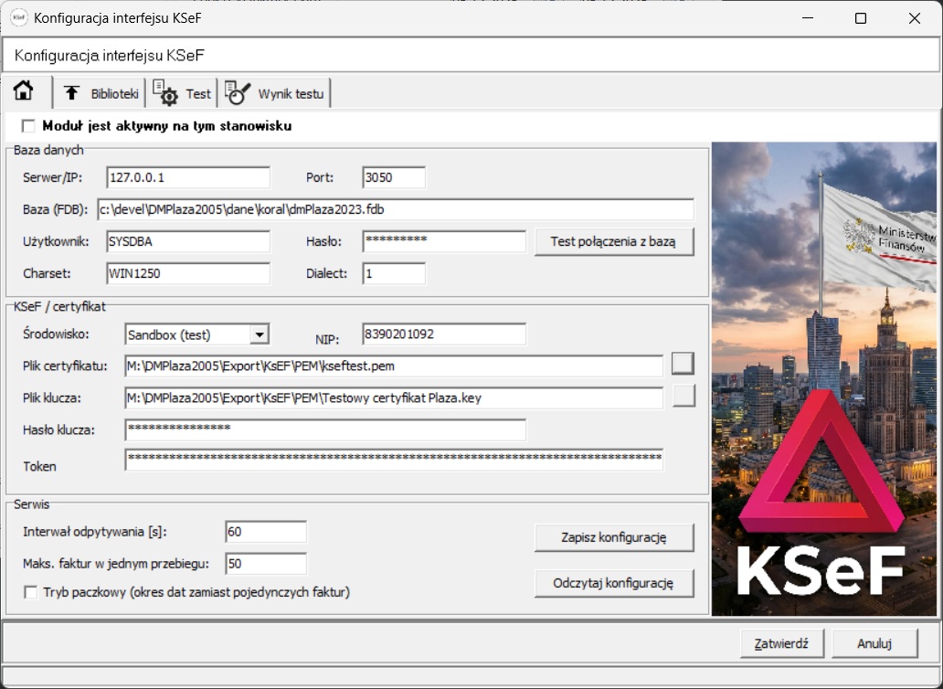Click the 'Test połączenia z bazą' button
This screenshot has width=943, height=689.
613,241
